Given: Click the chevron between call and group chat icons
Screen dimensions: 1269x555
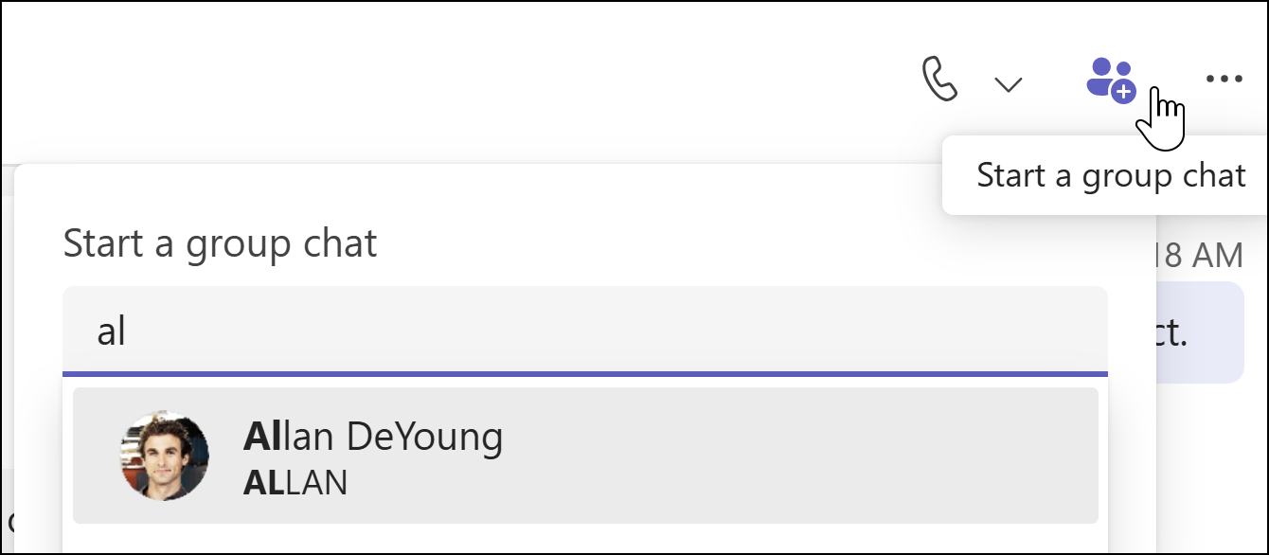Looking at the screenshot, I should point(1007,82).
